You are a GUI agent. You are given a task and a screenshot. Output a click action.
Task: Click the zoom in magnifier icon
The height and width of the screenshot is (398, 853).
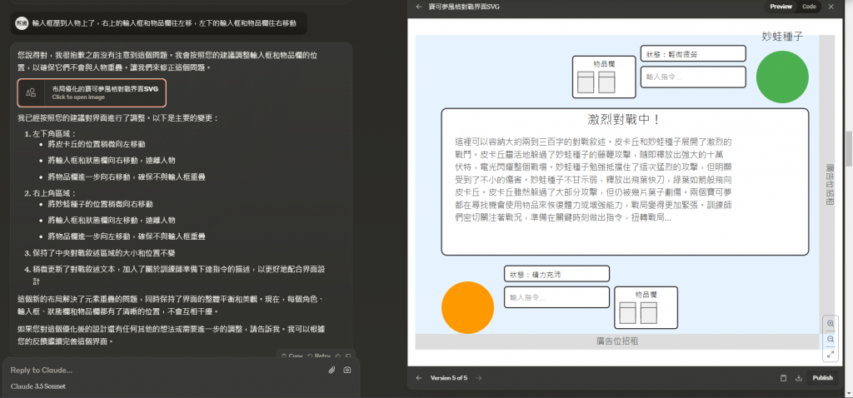(831, 324)
